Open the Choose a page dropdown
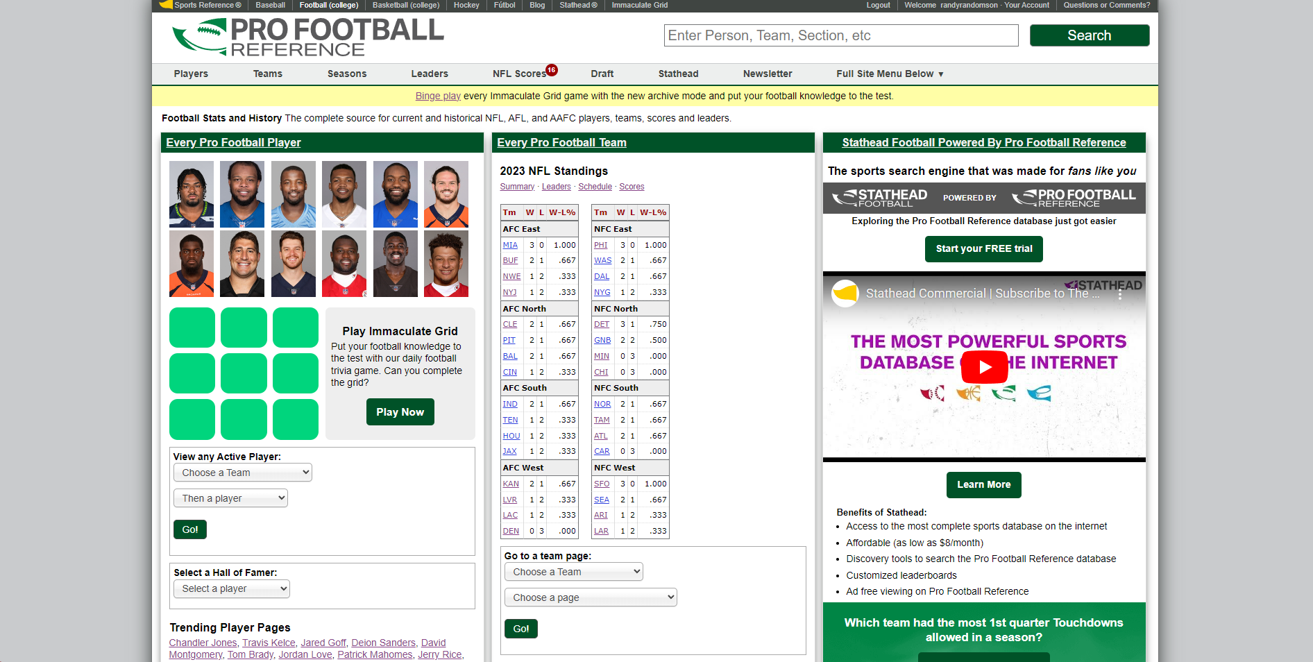The image size is (1313, 662). click(x=591, y=597)
